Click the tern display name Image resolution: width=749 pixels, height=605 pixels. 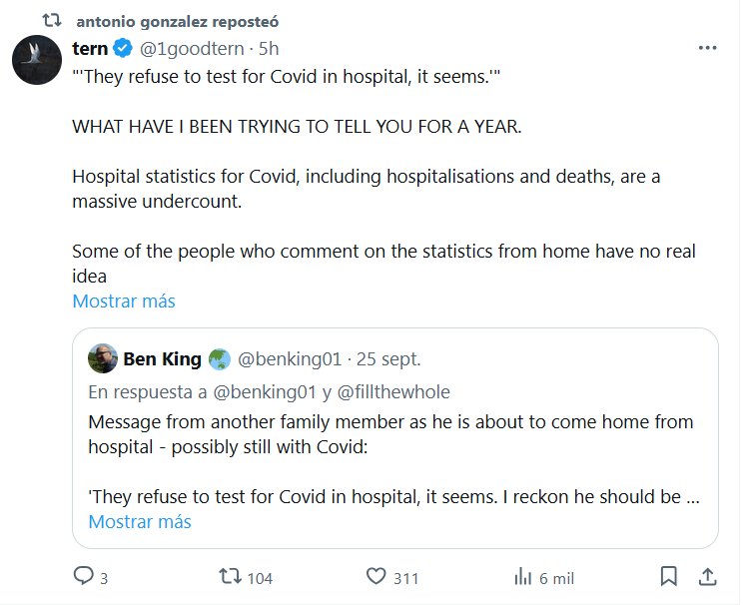click(x=90, y=47)
